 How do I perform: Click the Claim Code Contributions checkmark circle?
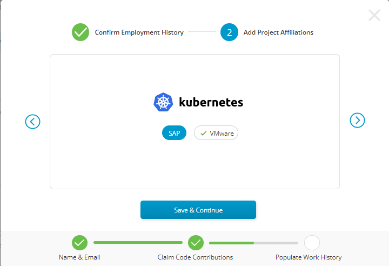pyautogui.click(x=196, y=243)
